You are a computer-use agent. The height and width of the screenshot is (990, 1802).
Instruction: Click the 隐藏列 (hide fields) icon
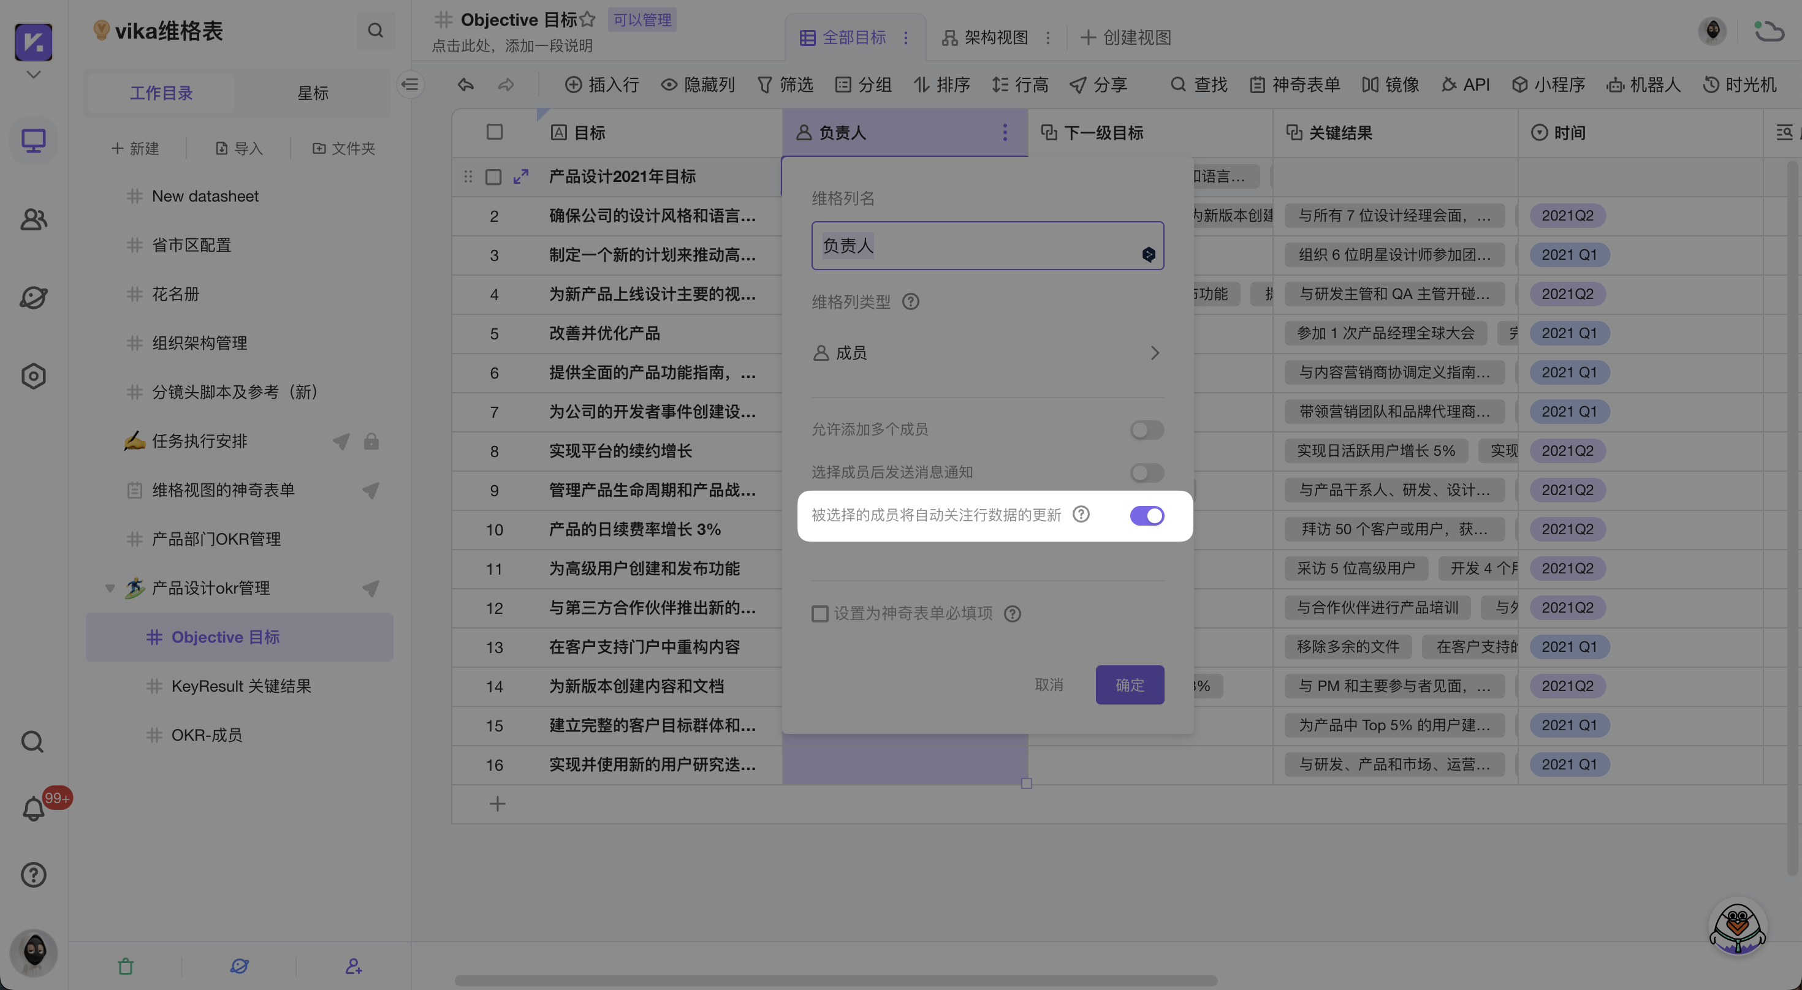click(x=698, y=85)
